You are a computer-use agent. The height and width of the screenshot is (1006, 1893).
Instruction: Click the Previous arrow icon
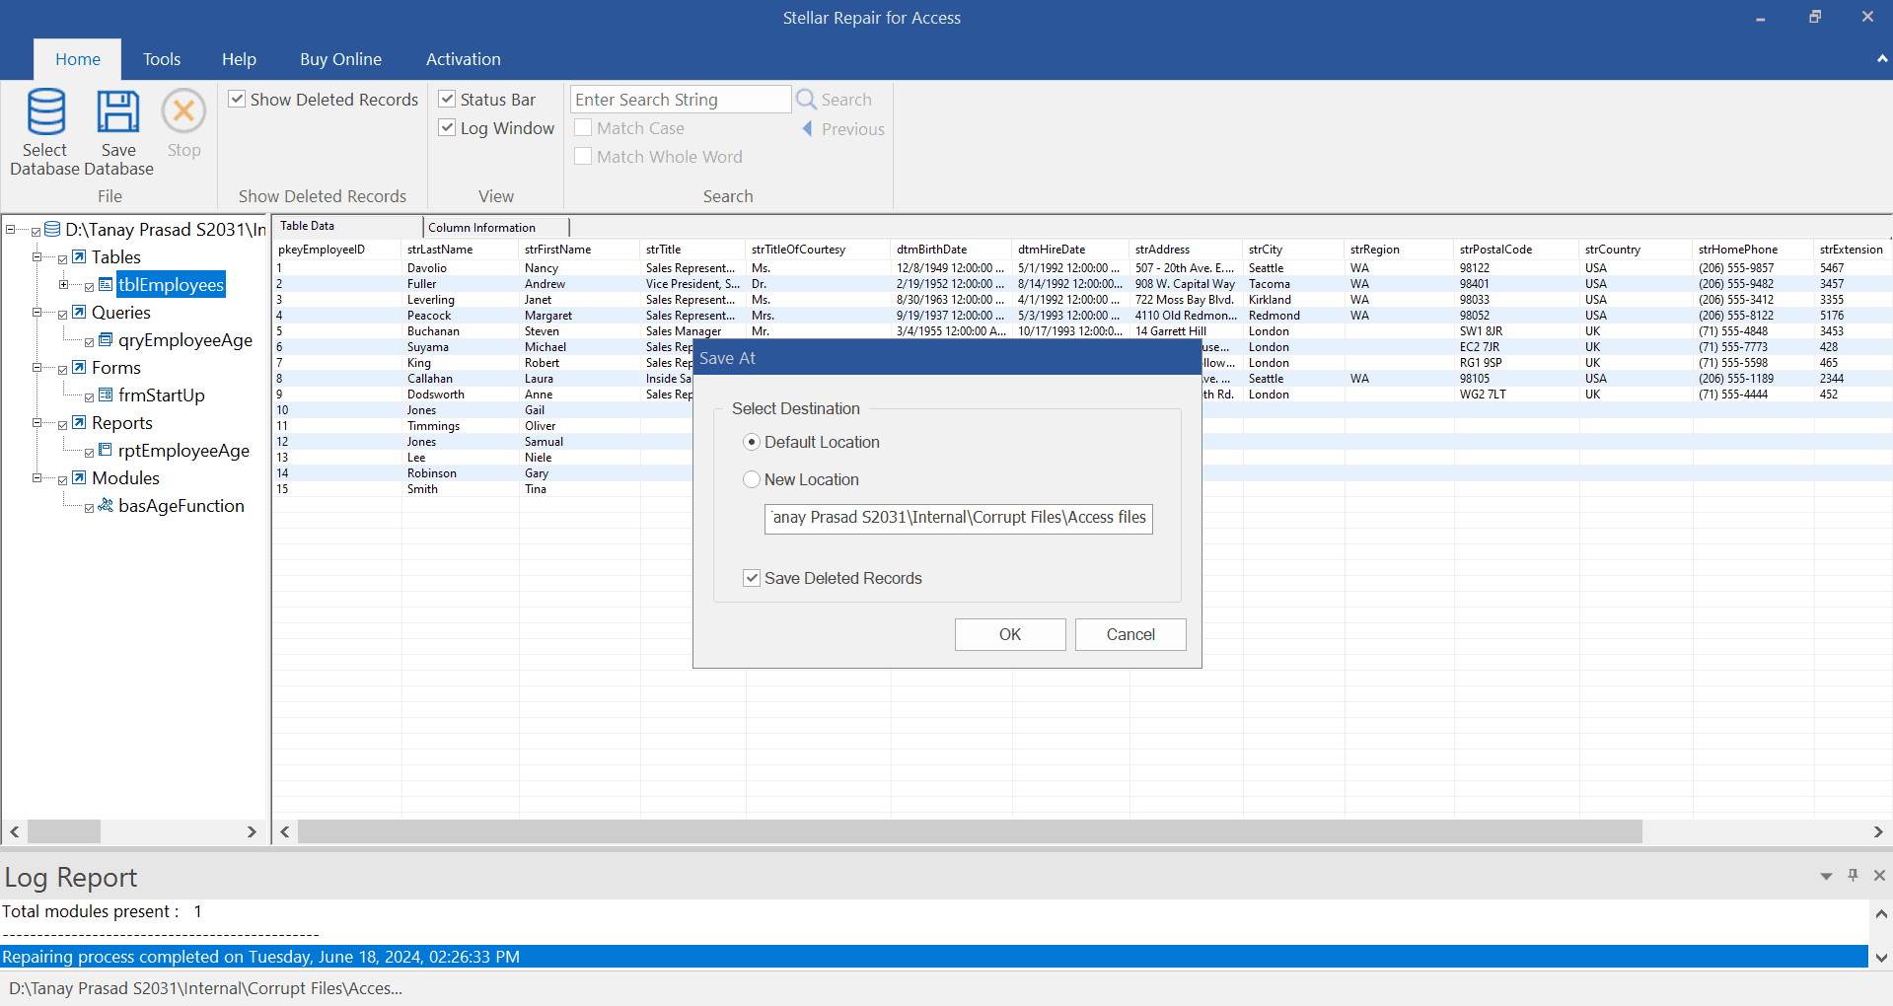point(807,129)
